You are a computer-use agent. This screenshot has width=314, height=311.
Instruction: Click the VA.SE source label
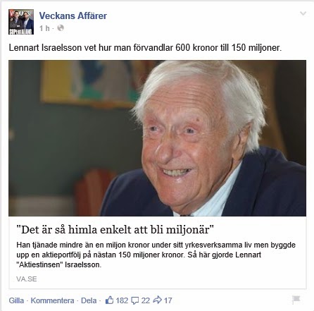[x=27, y=279]
